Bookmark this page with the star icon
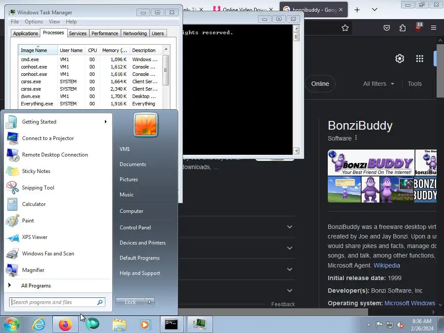Viewport: 444px width, 333px height. pyautogui.click(x=345, y=28)
